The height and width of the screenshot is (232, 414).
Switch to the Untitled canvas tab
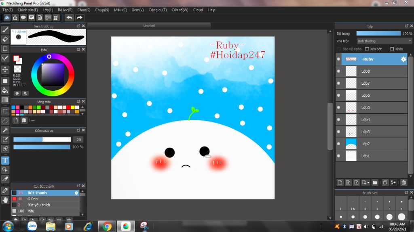point(149,25)
